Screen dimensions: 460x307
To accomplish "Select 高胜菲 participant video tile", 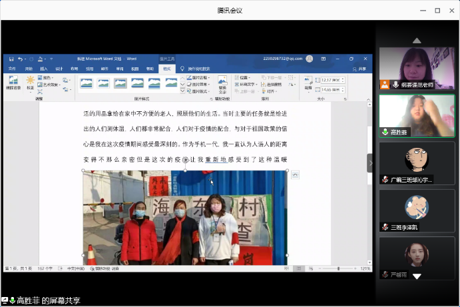I will [x=417, y=115].
